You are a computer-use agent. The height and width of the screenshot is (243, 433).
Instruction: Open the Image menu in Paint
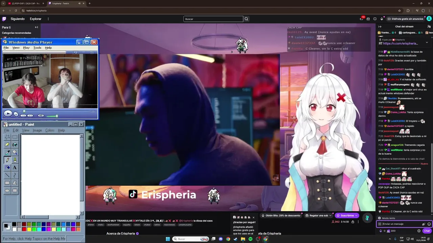coord(37,130)
